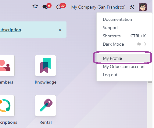The width and height of the screenshot is (154, 128).
Task: Open the Rental app icon
Action: [45, 106]
